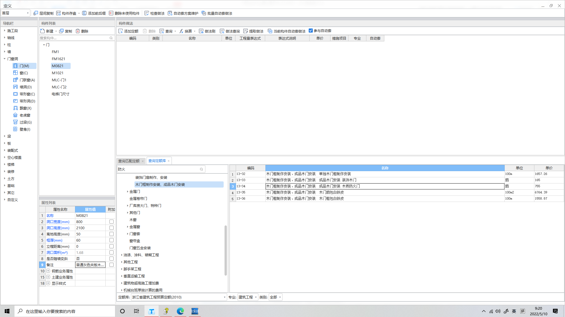
Task: Click 属性值 column header
Action: (90, 209)
